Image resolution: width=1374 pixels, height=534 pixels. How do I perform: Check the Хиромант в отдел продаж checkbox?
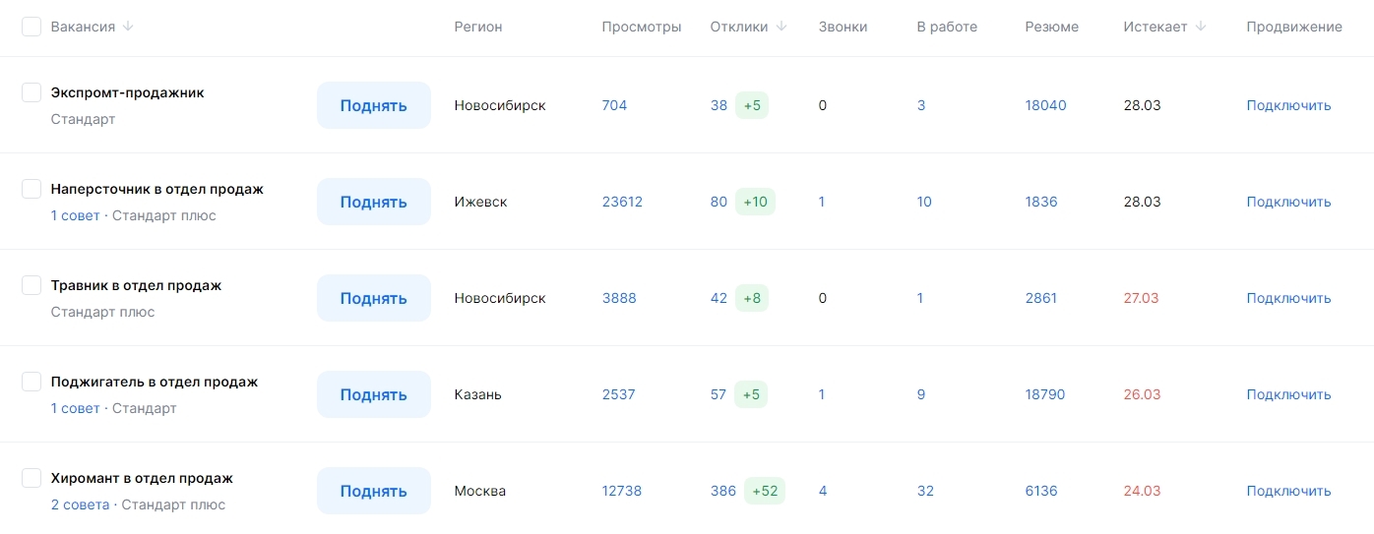[x=31, y=478]
